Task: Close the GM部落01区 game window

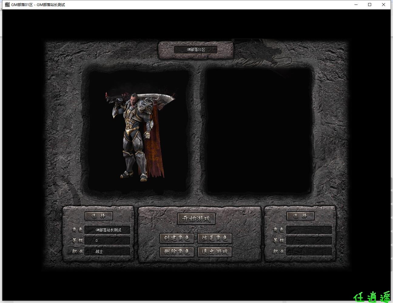Action: point(384,5)
